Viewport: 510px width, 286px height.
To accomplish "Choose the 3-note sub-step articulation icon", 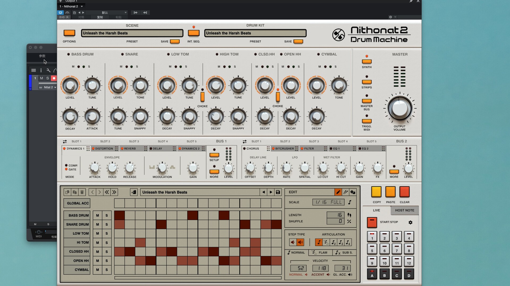I will coord(341,242).
